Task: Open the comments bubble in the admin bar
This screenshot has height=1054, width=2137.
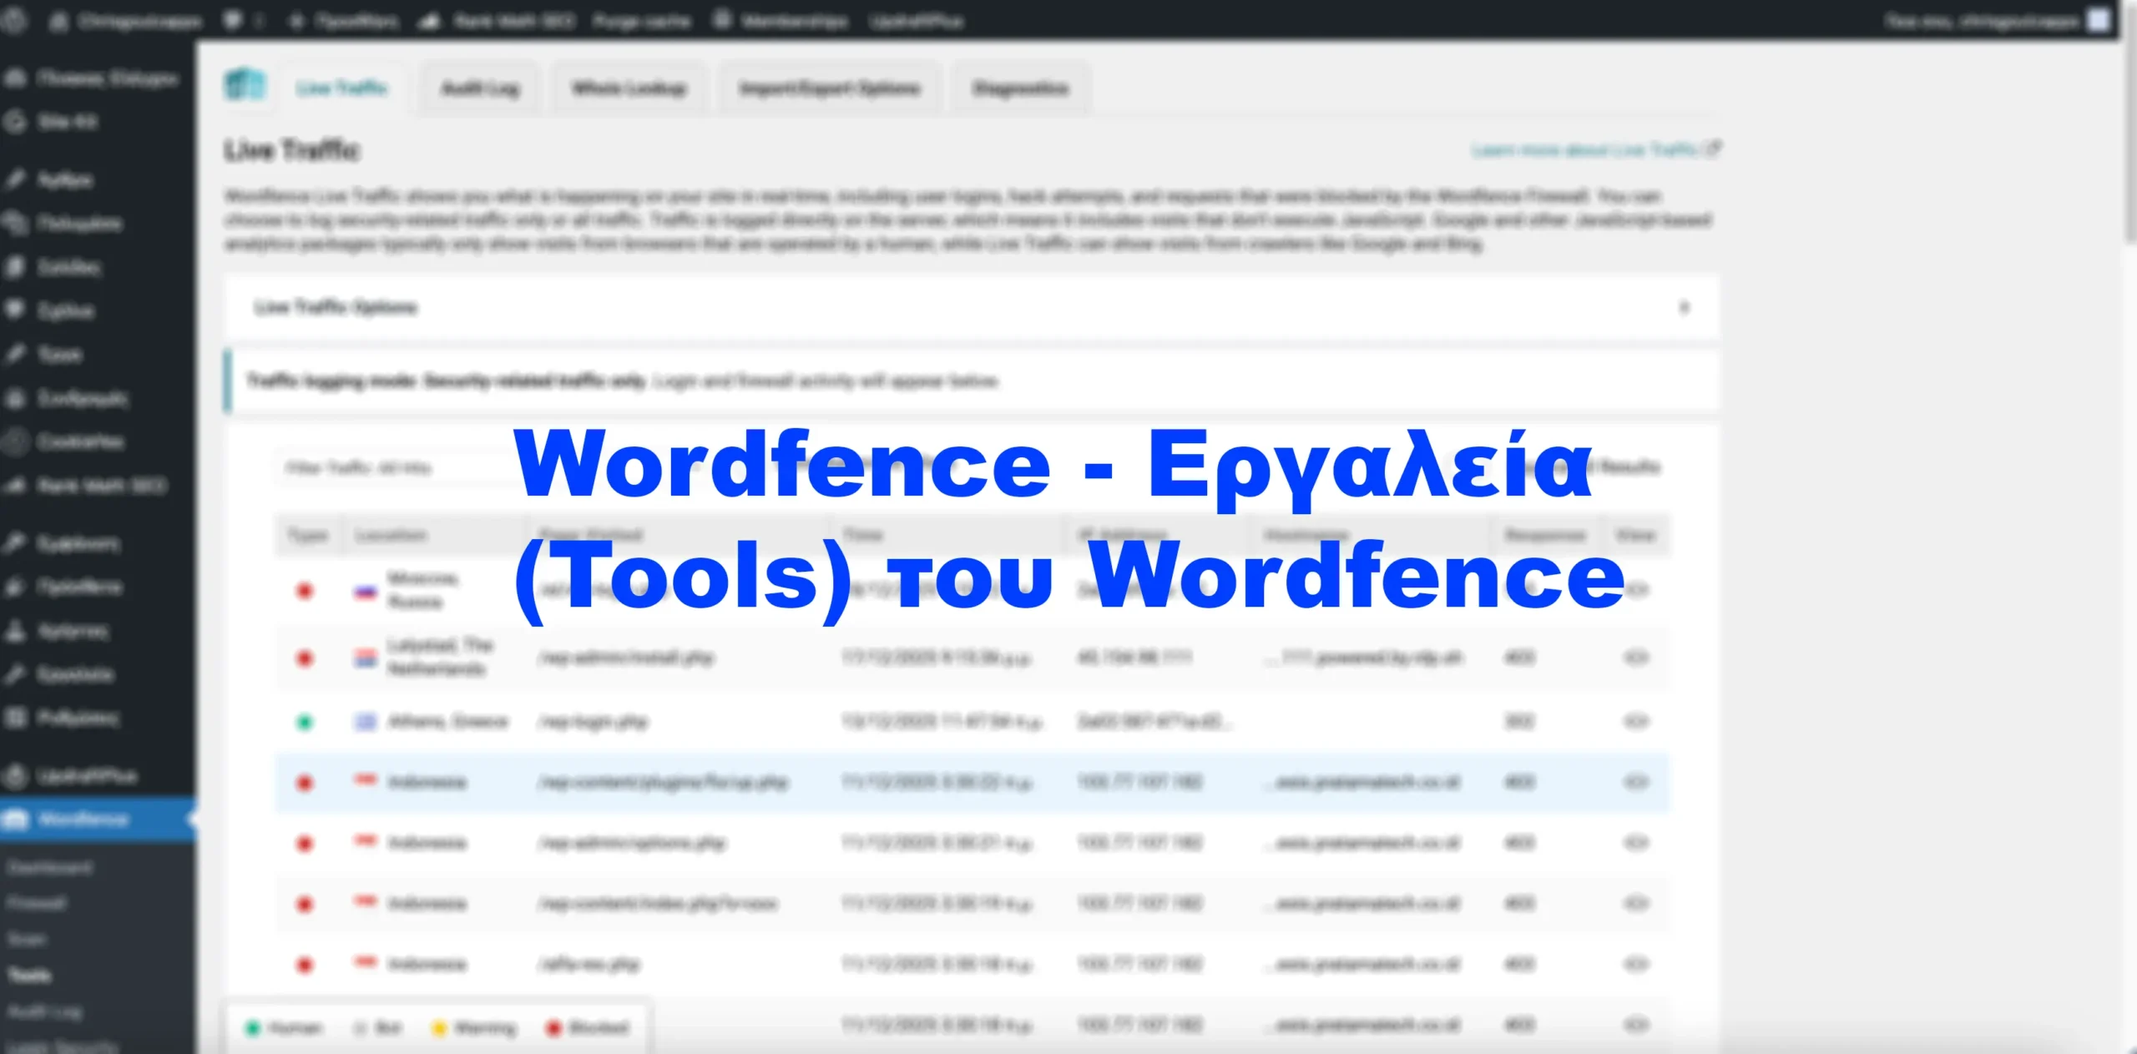Action: [x=243, y=21]
